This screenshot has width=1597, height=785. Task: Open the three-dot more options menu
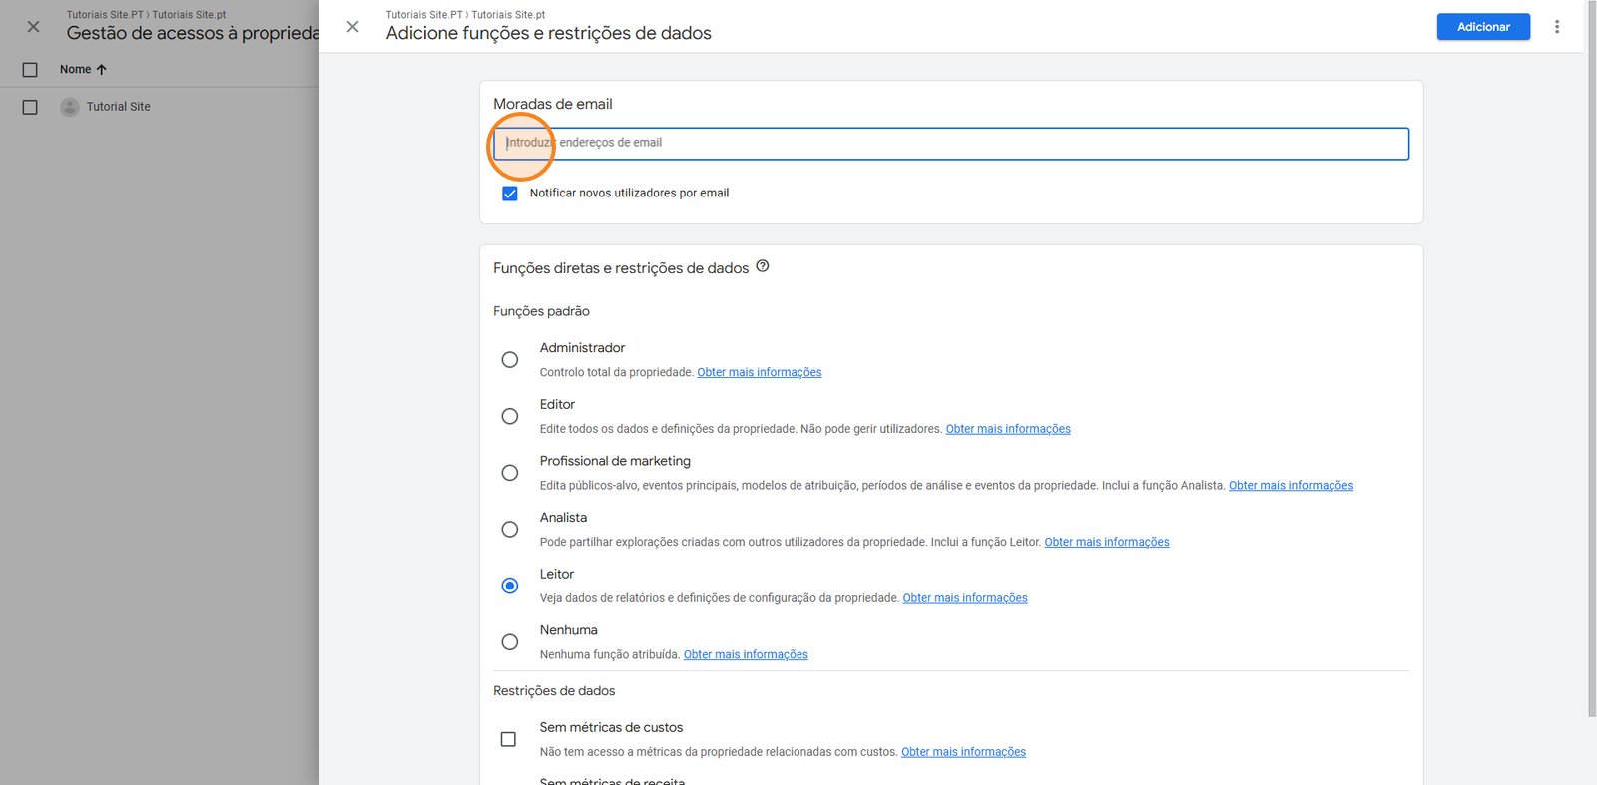click(1556, 27)
